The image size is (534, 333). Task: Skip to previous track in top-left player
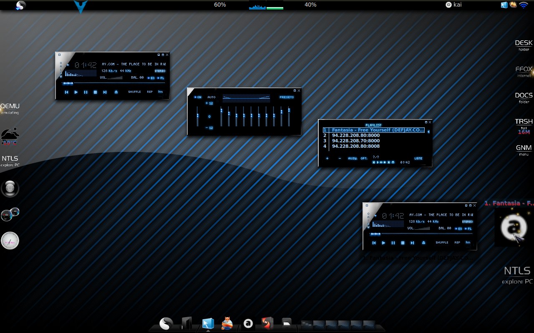pos(66,92)
